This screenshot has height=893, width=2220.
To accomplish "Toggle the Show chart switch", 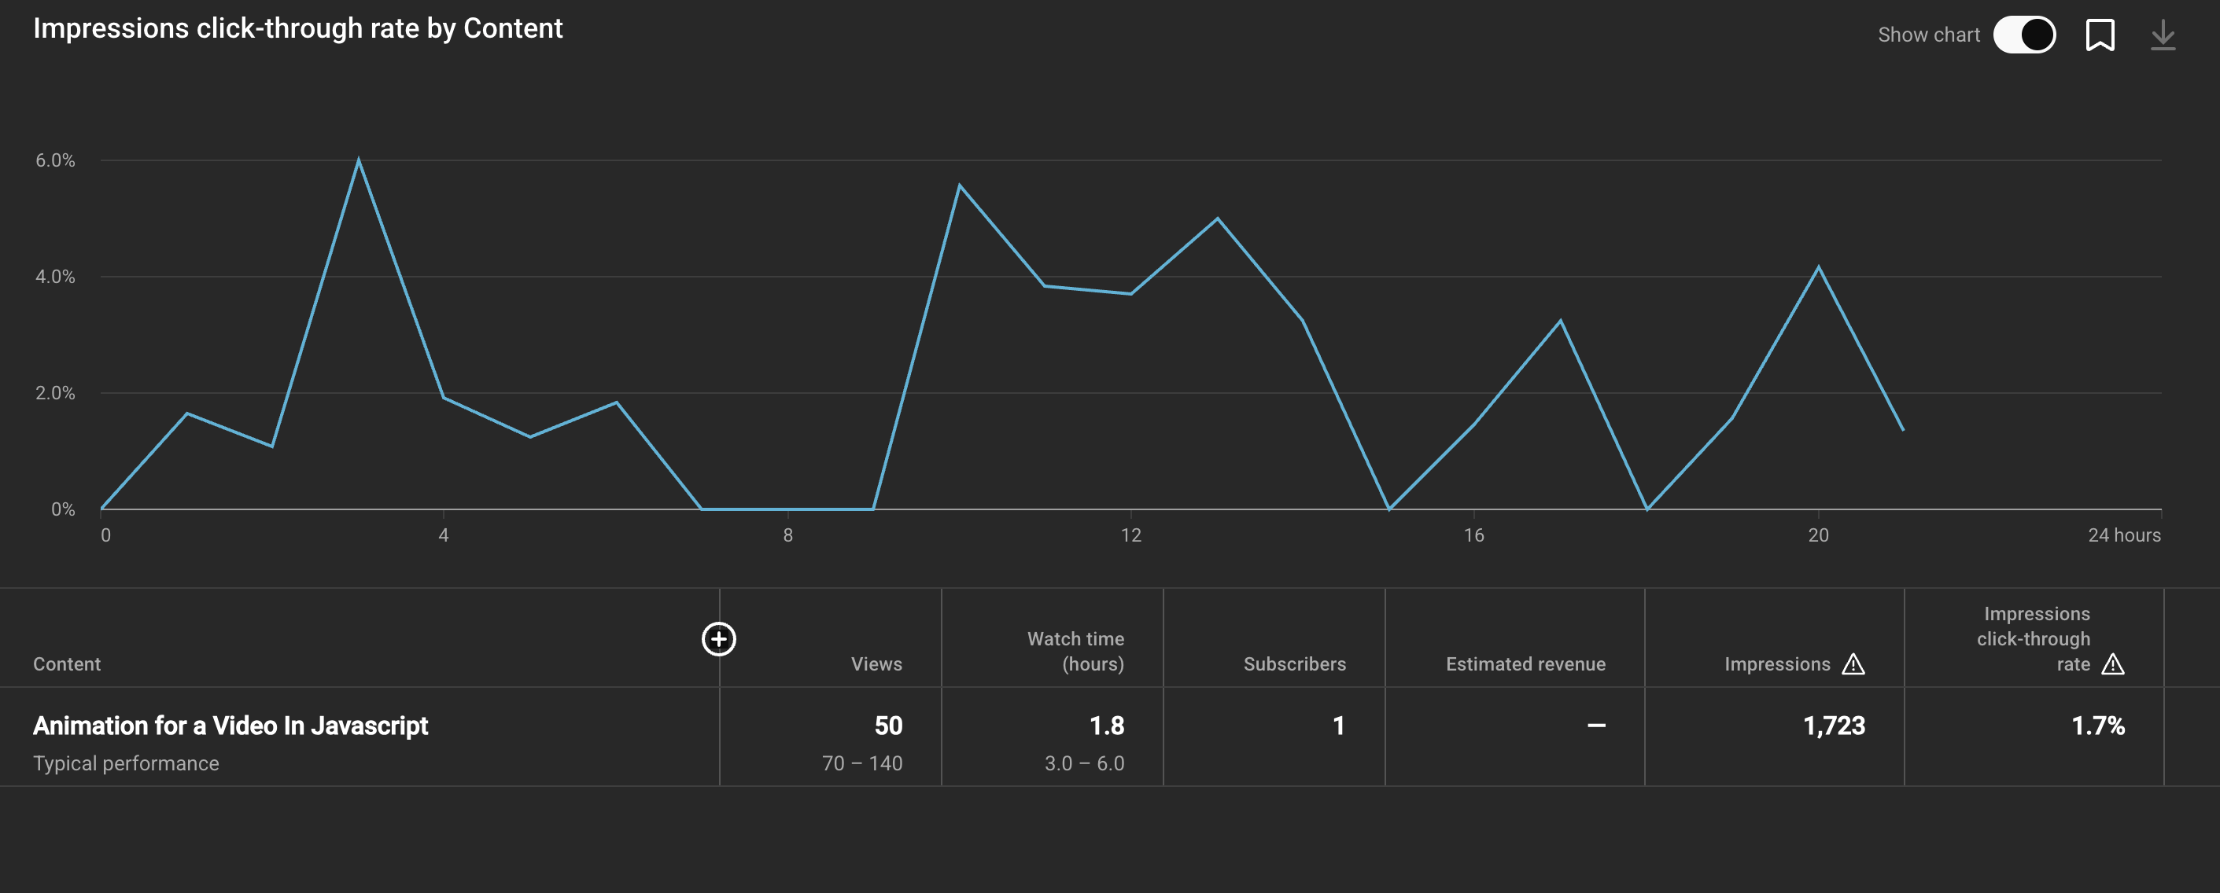I will [x=2023, y=35].
